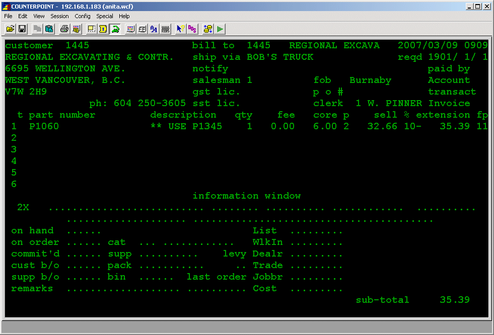The height and width of the screenshot is (335, 494).
Task: Click the 'salesman 1' field
Action: (223, 80)
